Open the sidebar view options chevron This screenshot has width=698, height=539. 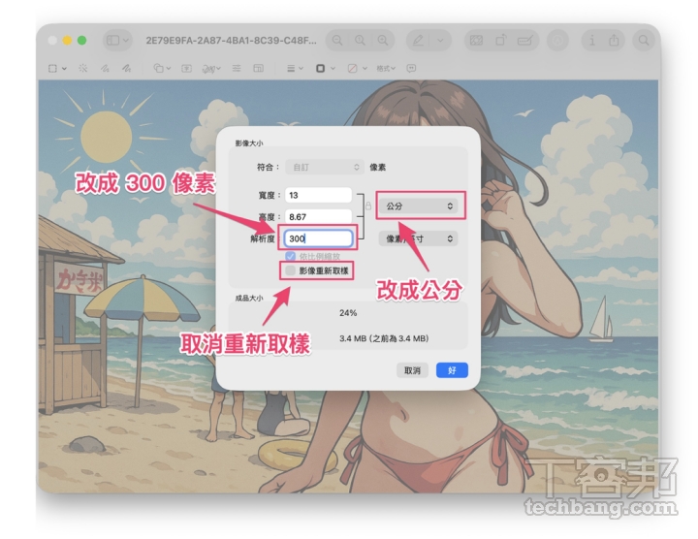(126, 41)
